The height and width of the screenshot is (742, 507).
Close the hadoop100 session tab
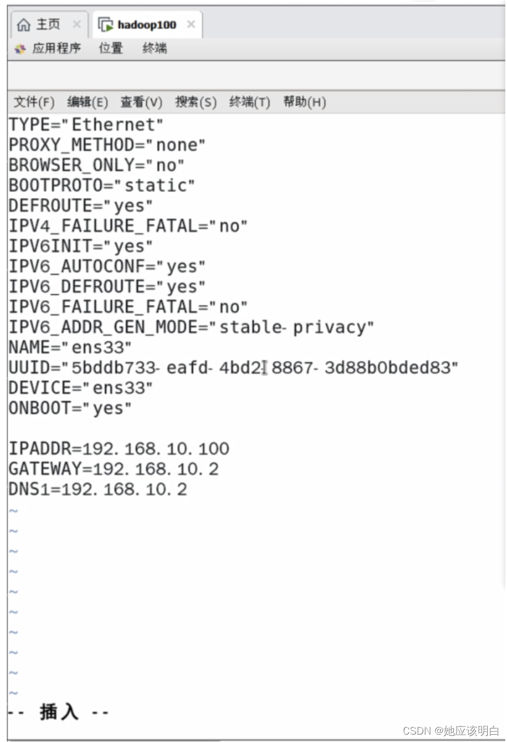click(x=191, y=24)
